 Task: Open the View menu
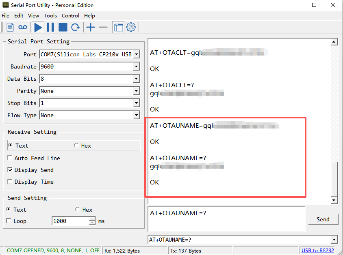(x=33, y=16)
